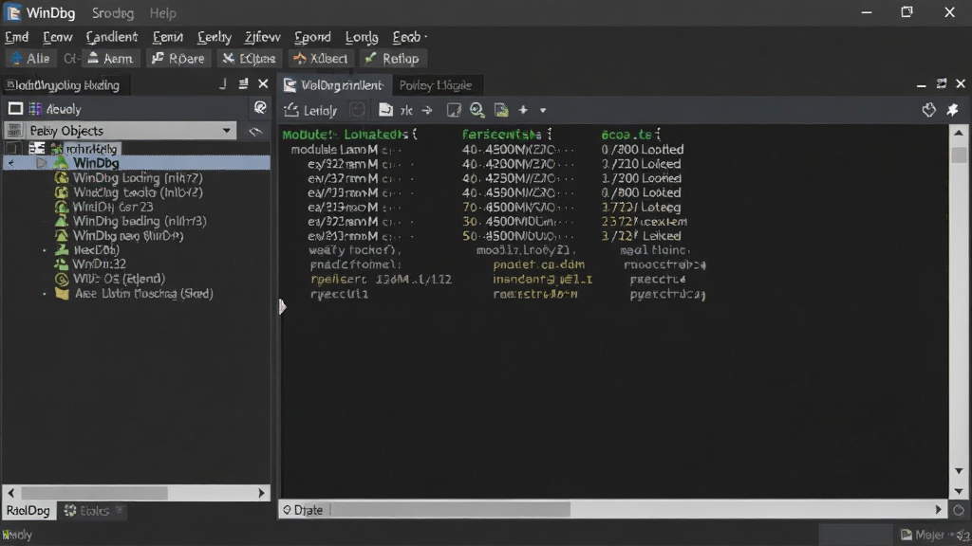Click the Reflop toolbar button
Viewport: 972px width, 546px height.
pyautogui.click(x=392, y=59)
